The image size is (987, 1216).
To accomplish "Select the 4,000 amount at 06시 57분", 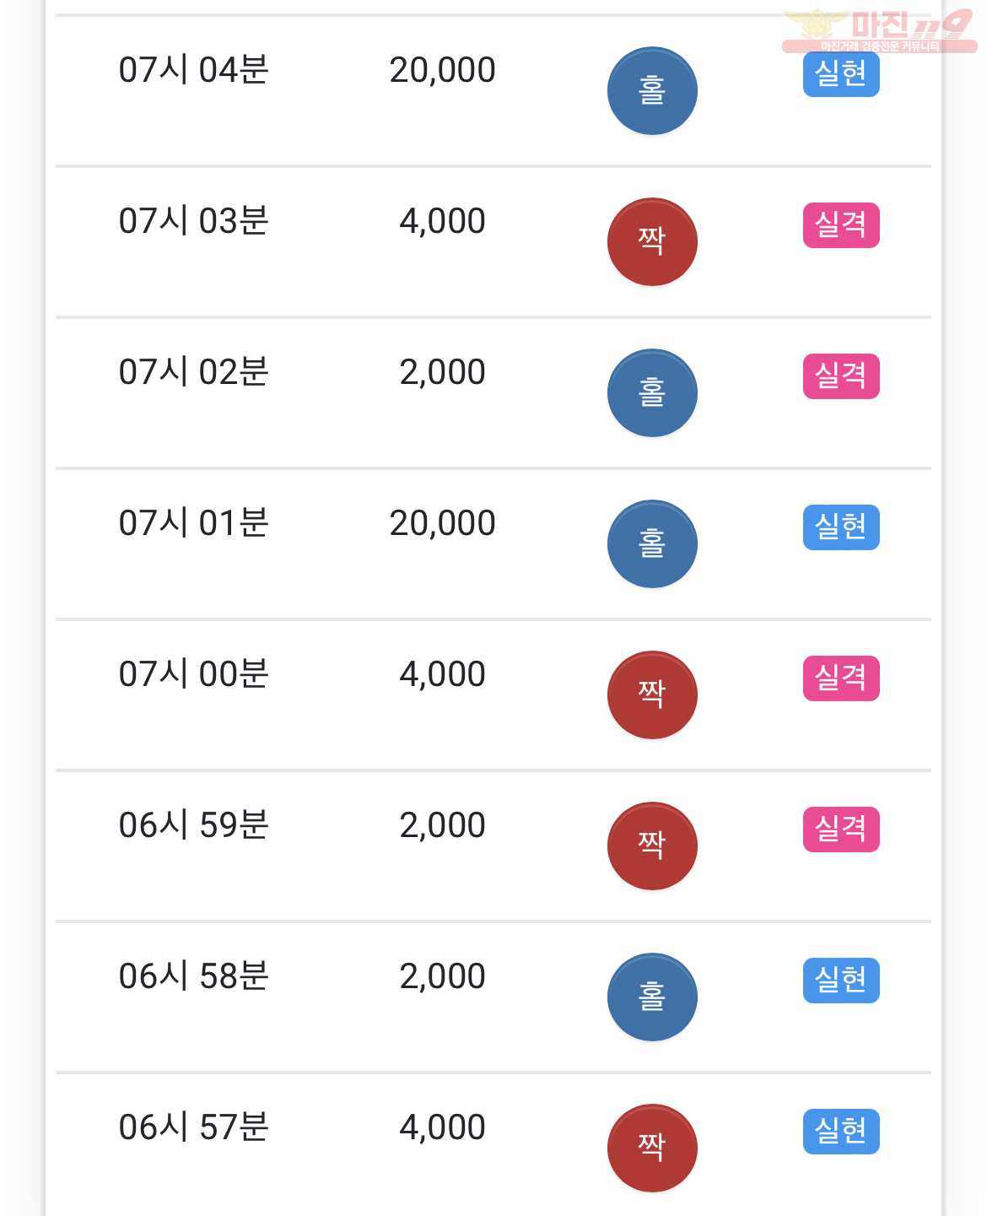I will 442,1128.
